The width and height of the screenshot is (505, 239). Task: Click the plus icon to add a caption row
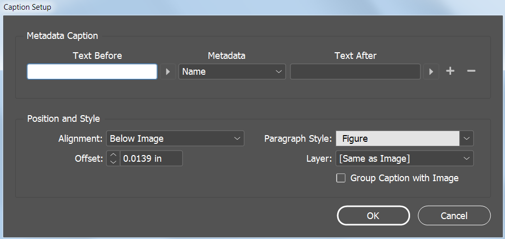pos(450,71)
